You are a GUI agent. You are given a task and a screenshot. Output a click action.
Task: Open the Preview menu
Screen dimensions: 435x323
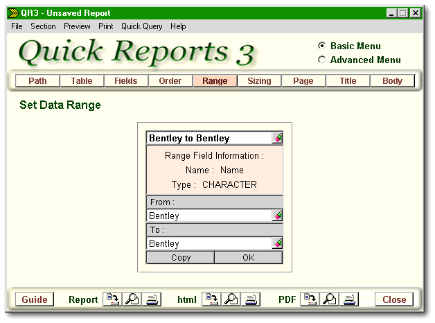(x=77, y=26)
